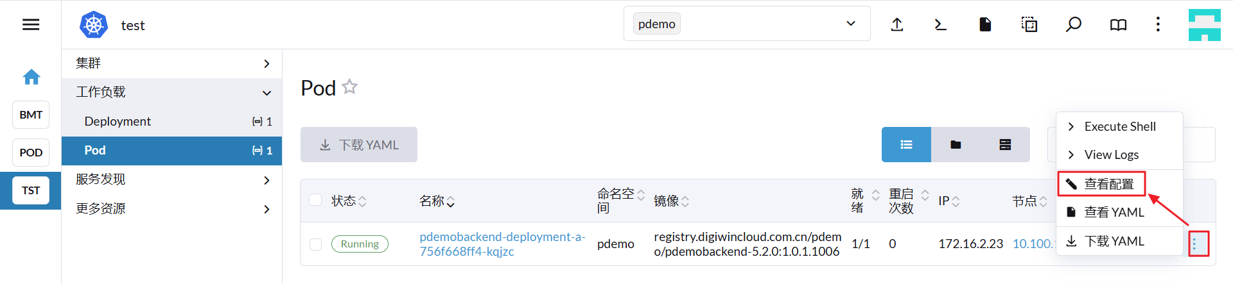The image size is (1233, 284).
Task: Open the resource search magnifier icon
Action: pyautogui.click(x=1074, y=24)
